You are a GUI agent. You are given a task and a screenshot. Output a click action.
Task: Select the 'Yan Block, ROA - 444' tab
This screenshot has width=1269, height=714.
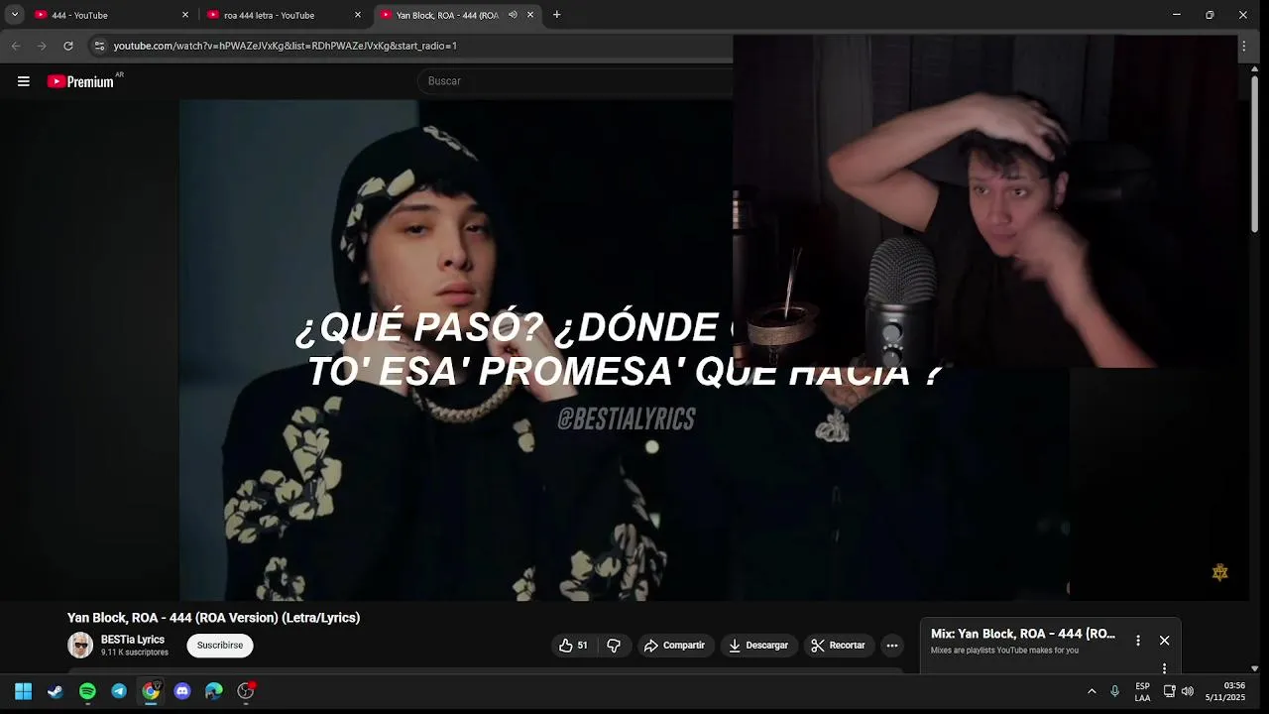[x=446, y=15]
